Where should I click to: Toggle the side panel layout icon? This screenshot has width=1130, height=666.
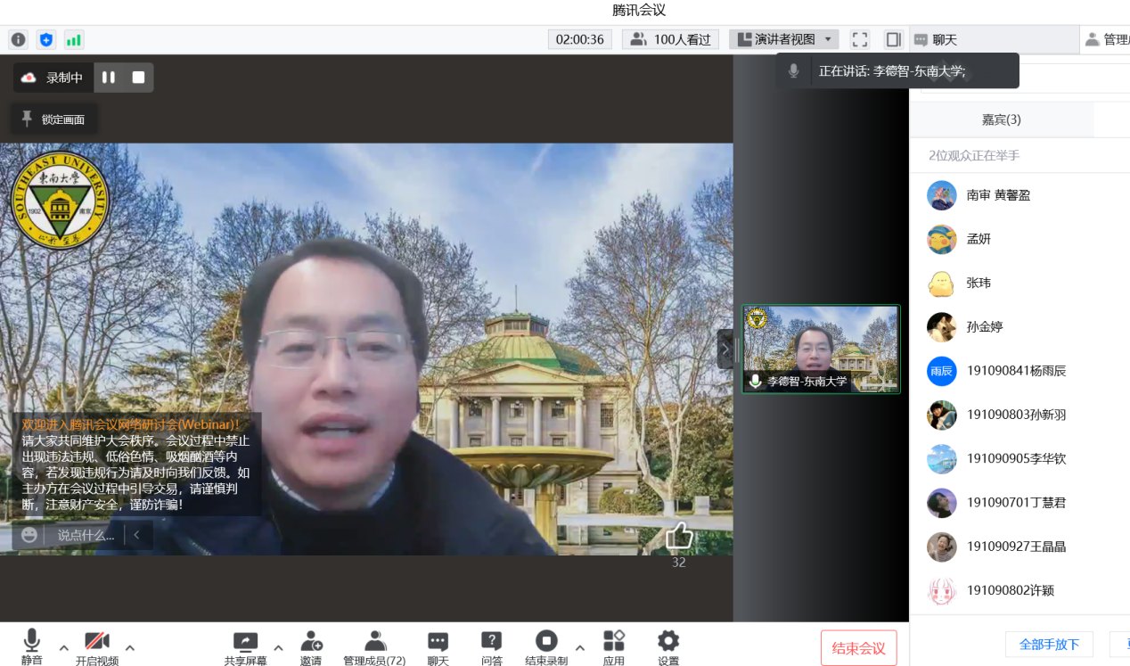tap(893, 39)
